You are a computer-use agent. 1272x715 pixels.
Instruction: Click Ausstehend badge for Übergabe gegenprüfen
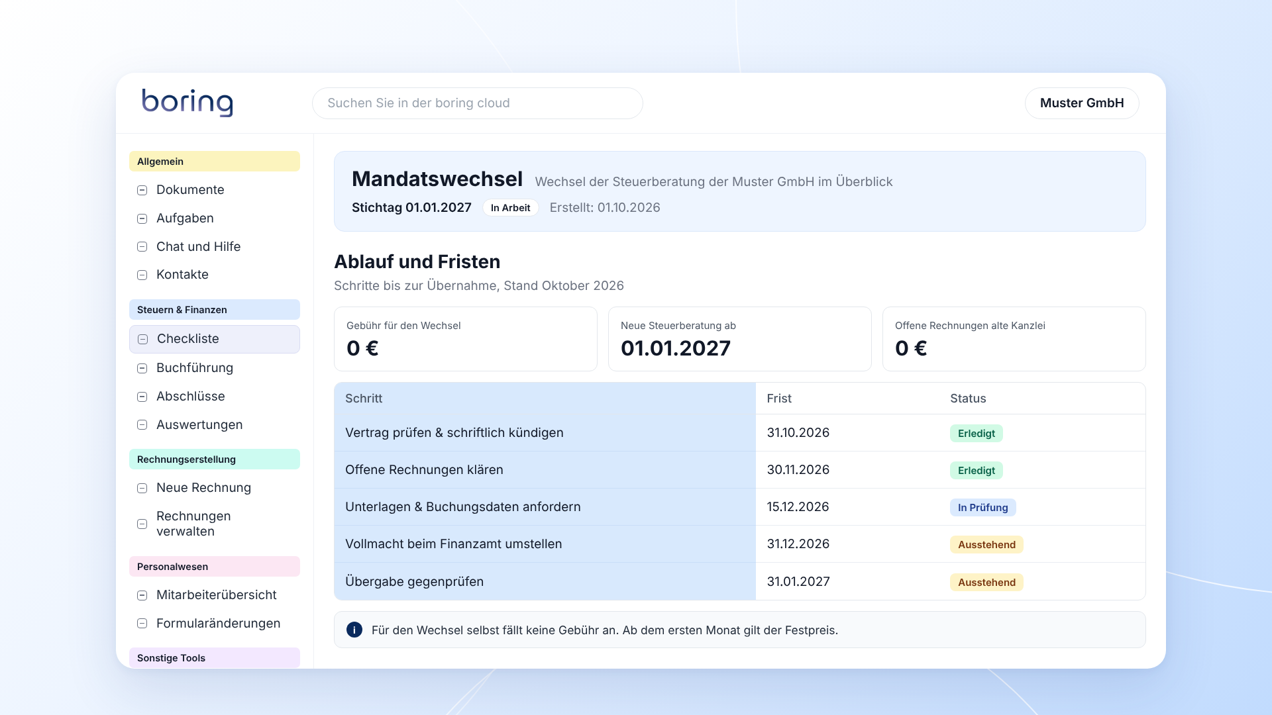(986, 583)
